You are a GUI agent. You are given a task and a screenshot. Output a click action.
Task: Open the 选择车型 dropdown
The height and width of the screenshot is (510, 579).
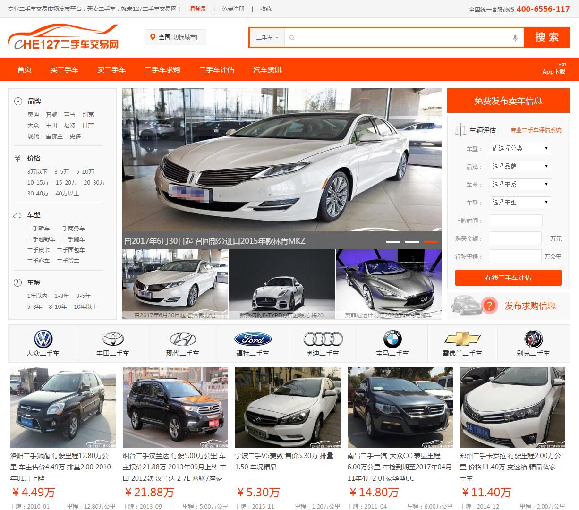coord(520,202)
